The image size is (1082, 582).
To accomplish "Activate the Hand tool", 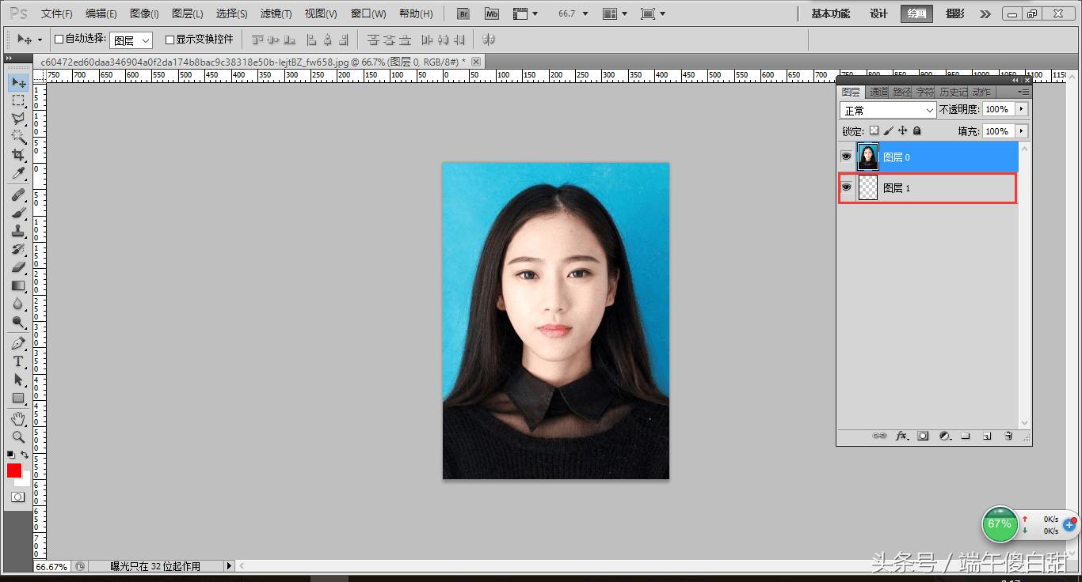I will [x=17, y=418].
